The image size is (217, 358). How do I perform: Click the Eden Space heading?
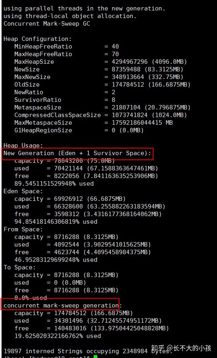[23, 191]
